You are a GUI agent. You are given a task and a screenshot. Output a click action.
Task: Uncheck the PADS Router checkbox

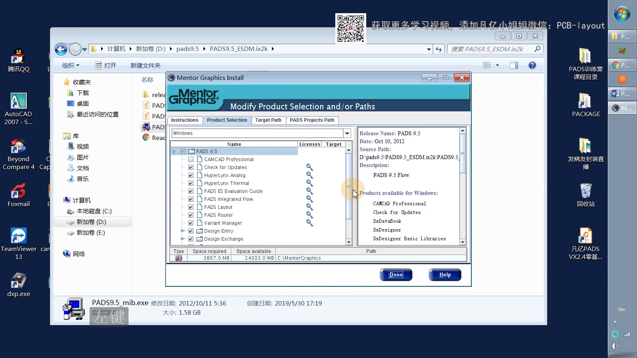click(x=191, y=215)
